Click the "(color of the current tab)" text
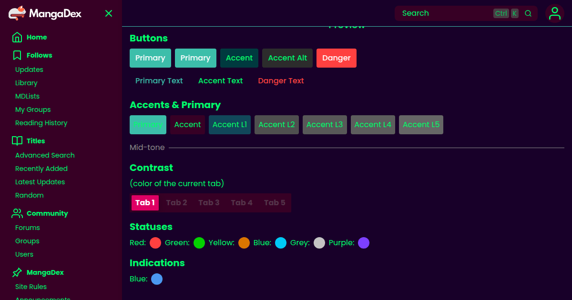Screen dimensions: 572x300 [177, 183]
